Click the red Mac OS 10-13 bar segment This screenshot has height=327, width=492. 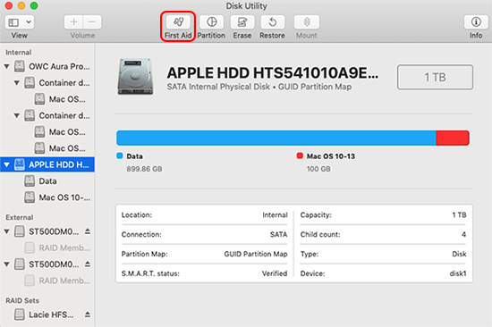[453, 138]
